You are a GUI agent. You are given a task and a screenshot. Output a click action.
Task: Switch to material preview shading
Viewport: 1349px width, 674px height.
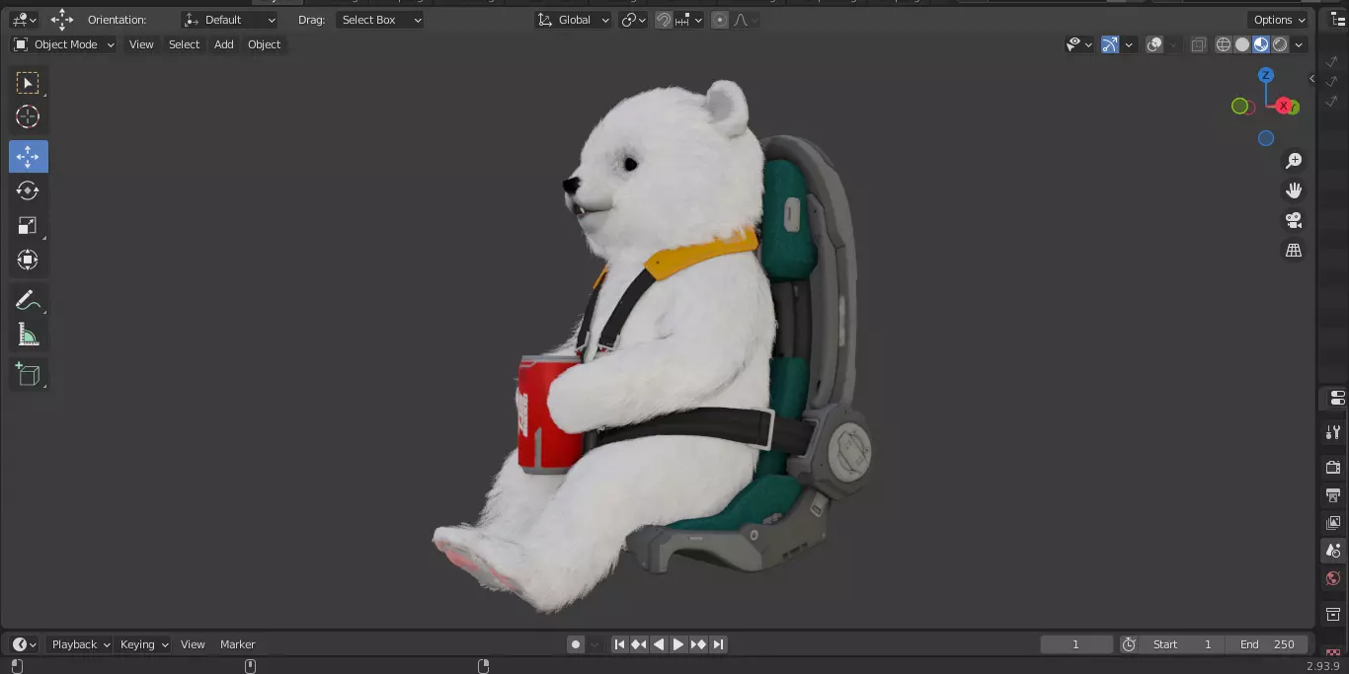pos(1261,44)
